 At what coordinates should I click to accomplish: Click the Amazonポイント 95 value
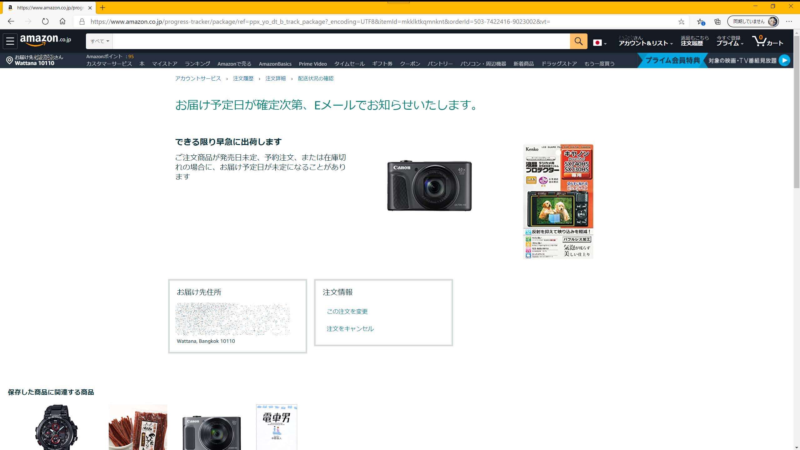point(131,57)
